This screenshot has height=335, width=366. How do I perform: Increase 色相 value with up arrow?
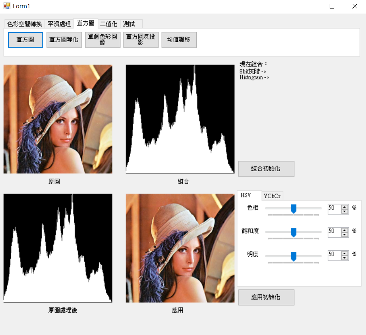(344, 207)
